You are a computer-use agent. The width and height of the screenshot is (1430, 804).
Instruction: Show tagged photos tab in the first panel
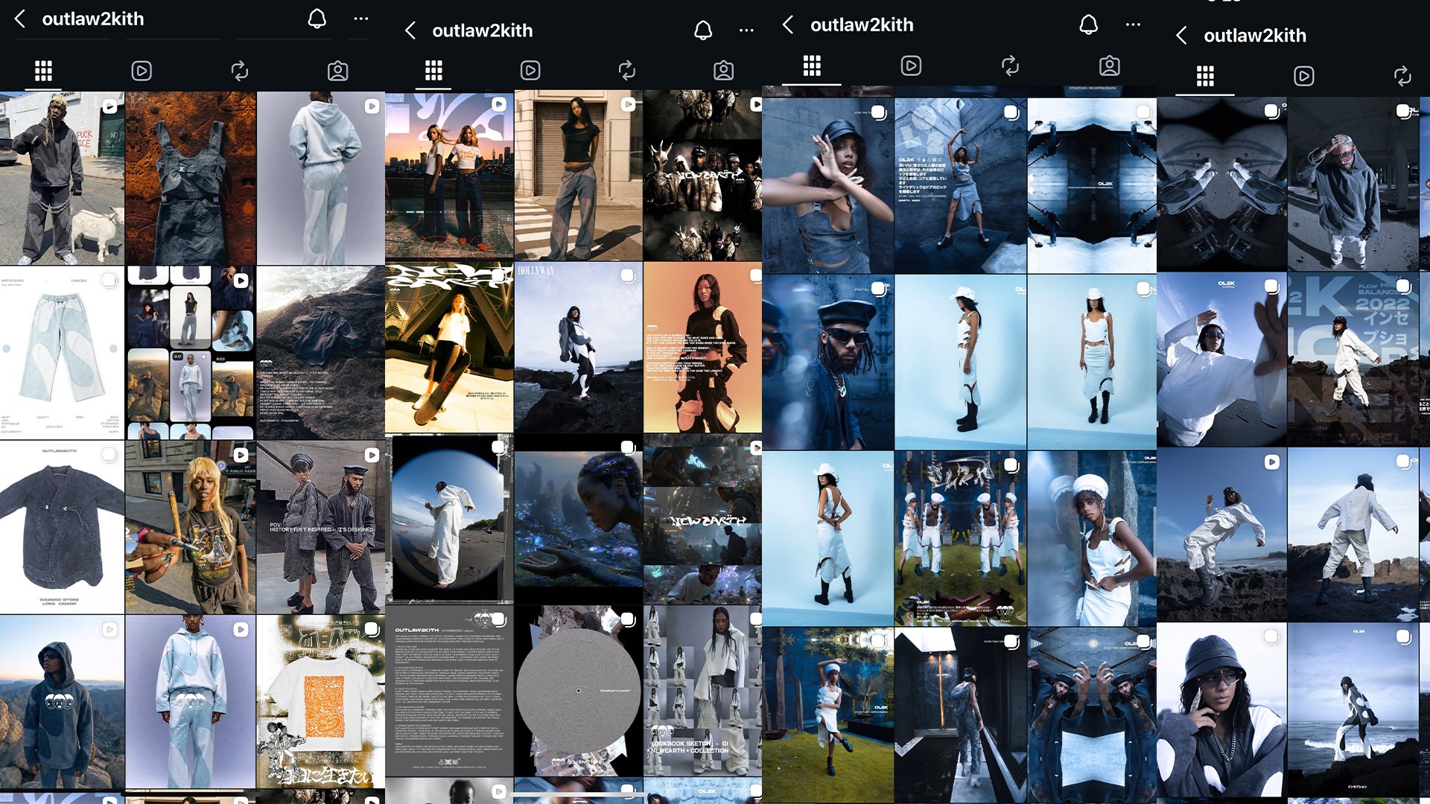pos(337,71)
